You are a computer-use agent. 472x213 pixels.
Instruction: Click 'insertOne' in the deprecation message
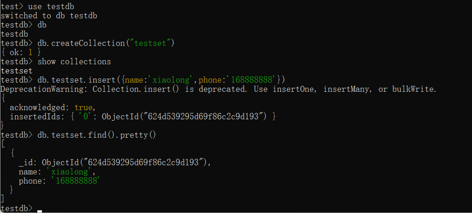(x=293, y=89)
